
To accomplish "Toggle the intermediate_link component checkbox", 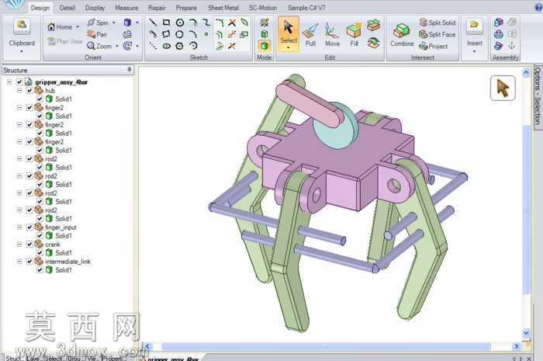I will coord(29,262).
